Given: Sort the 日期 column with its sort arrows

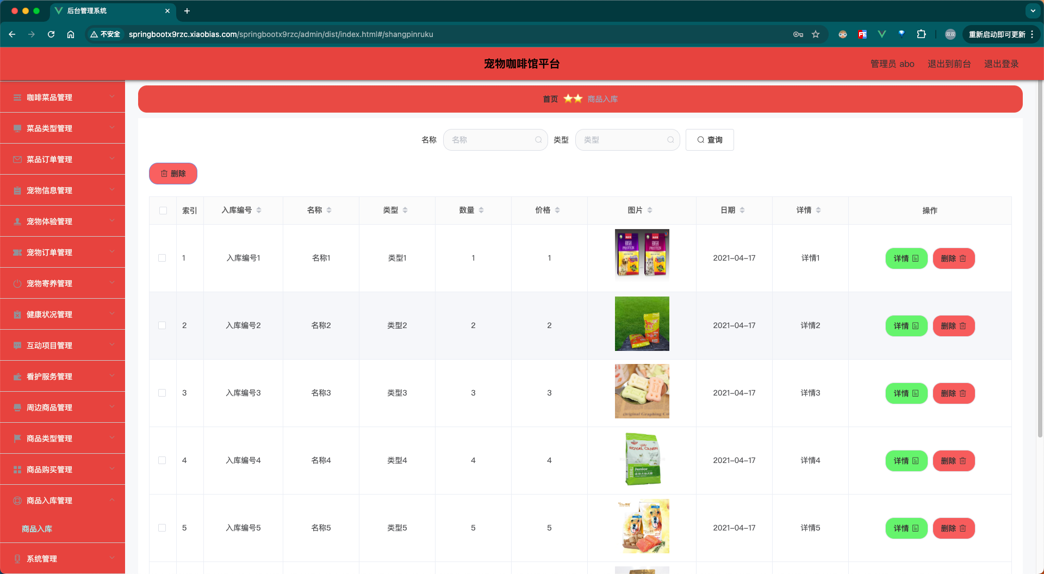Looking at the screenshot, I should coord(742,210).
